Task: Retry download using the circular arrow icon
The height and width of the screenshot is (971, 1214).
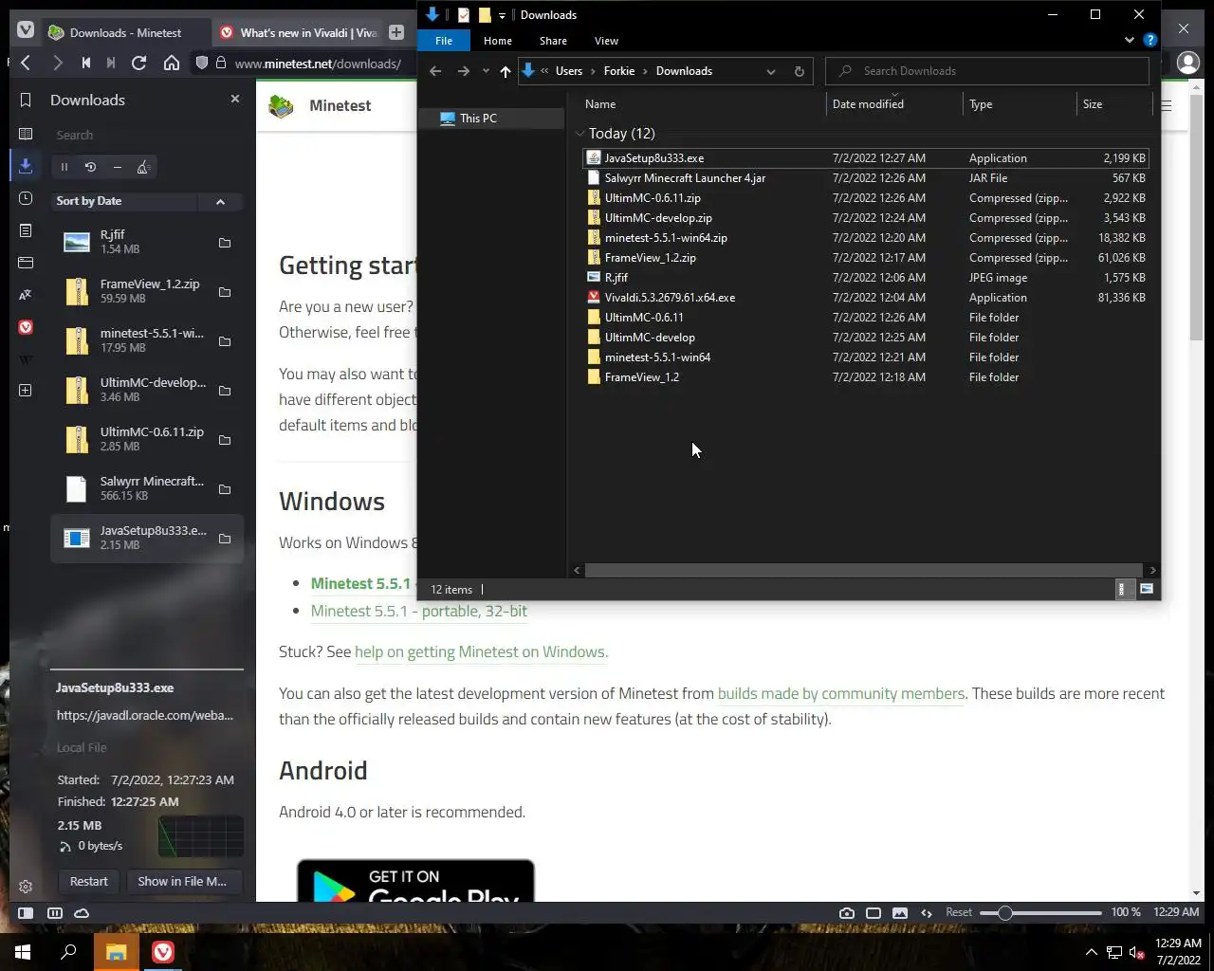Action: tap(90, 167)
